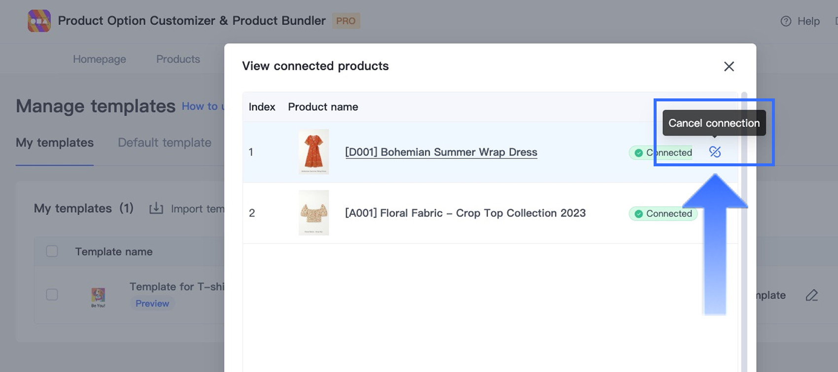Click the pencil edit icon for template

click(x=811, y=295)
